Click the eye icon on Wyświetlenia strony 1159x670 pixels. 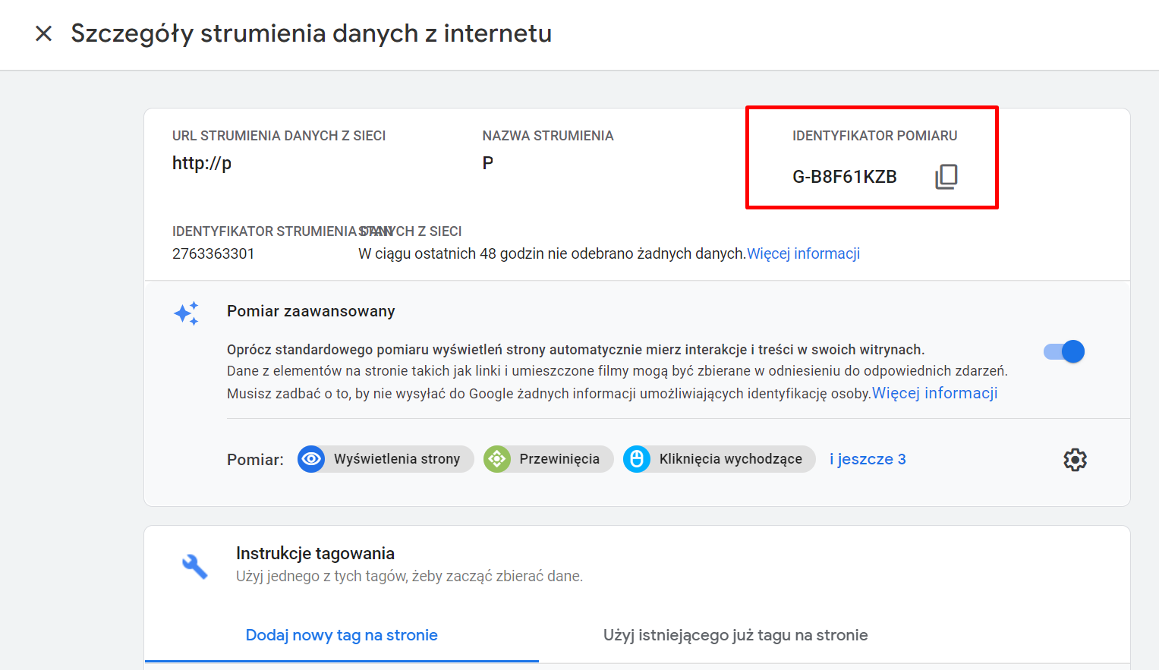click(311, 459)
